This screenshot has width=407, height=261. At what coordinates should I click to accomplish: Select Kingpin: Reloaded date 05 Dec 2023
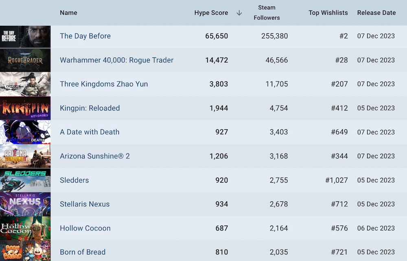[x=376, y=108]
